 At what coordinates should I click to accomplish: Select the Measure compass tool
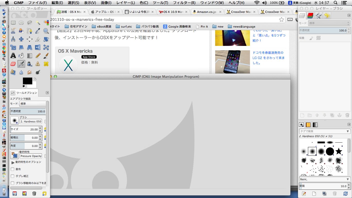[13, 39]
